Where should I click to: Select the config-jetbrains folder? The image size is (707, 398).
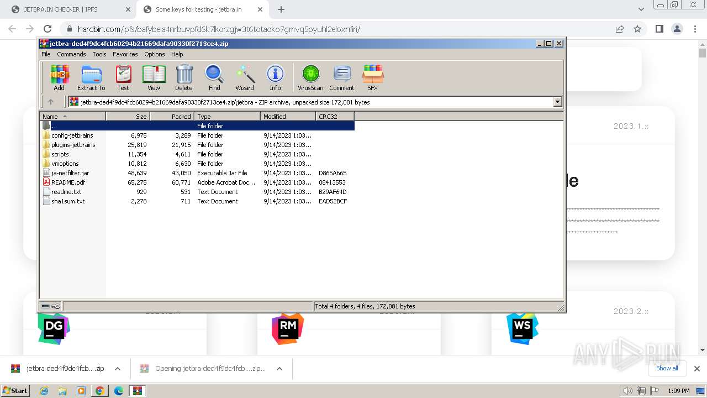(72, 135)
